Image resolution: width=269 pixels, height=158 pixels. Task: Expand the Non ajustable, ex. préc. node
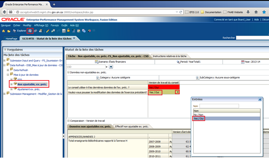(11, 84)
